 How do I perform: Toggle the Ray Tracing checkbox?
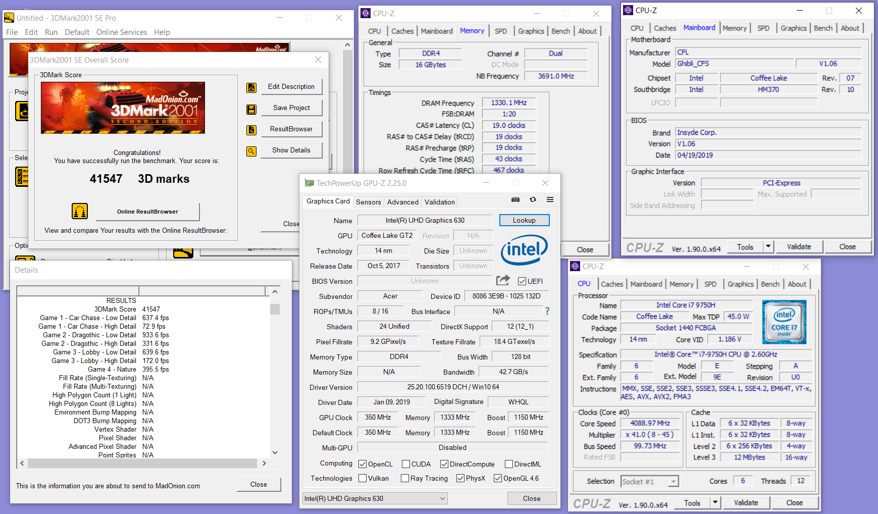pos(405,478)
